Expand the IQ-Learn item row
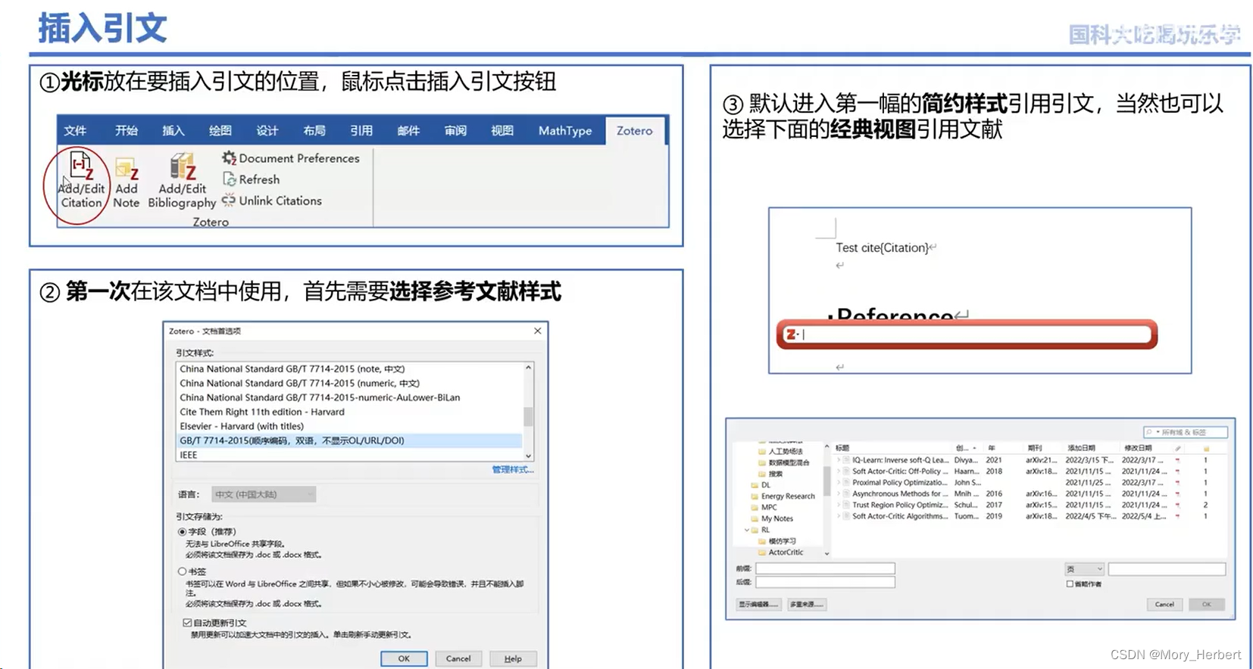 click(x=838, y=460)
